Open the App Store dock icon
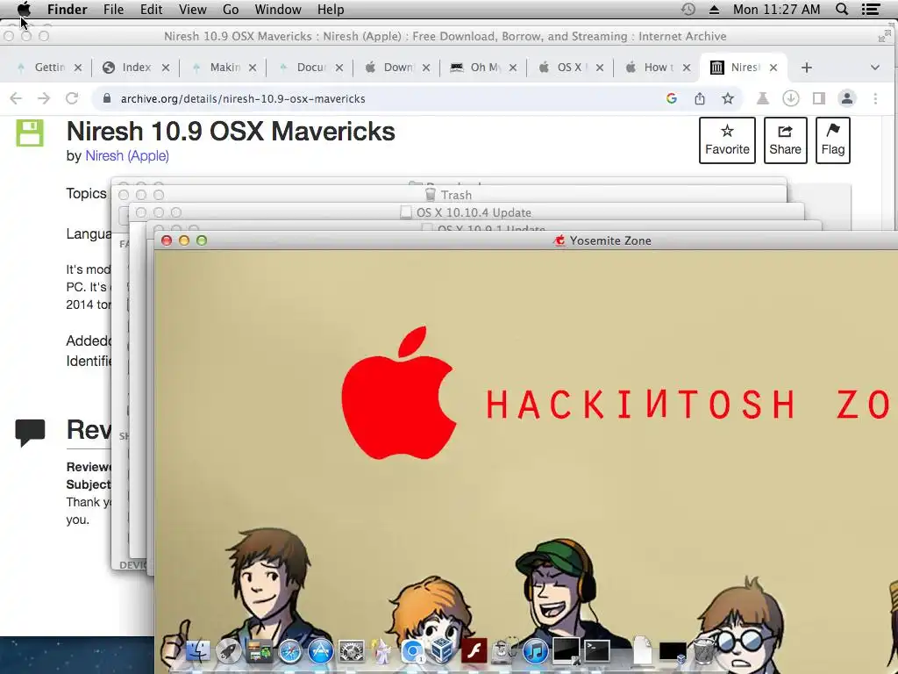This screenshot has height=674, width=898. pos(320,651)
